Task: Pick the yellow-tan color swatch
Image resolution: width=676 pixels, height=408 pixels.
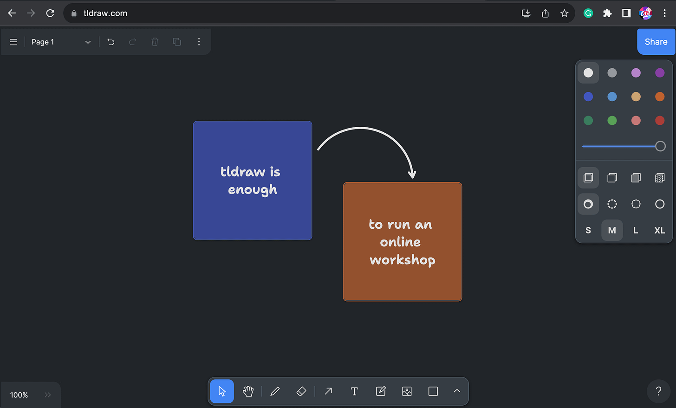Action: tap(636, 97)
